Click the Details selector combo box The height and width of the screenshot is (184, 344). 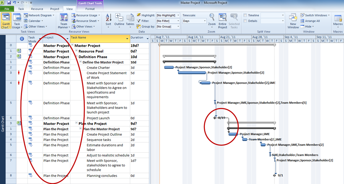273,21
